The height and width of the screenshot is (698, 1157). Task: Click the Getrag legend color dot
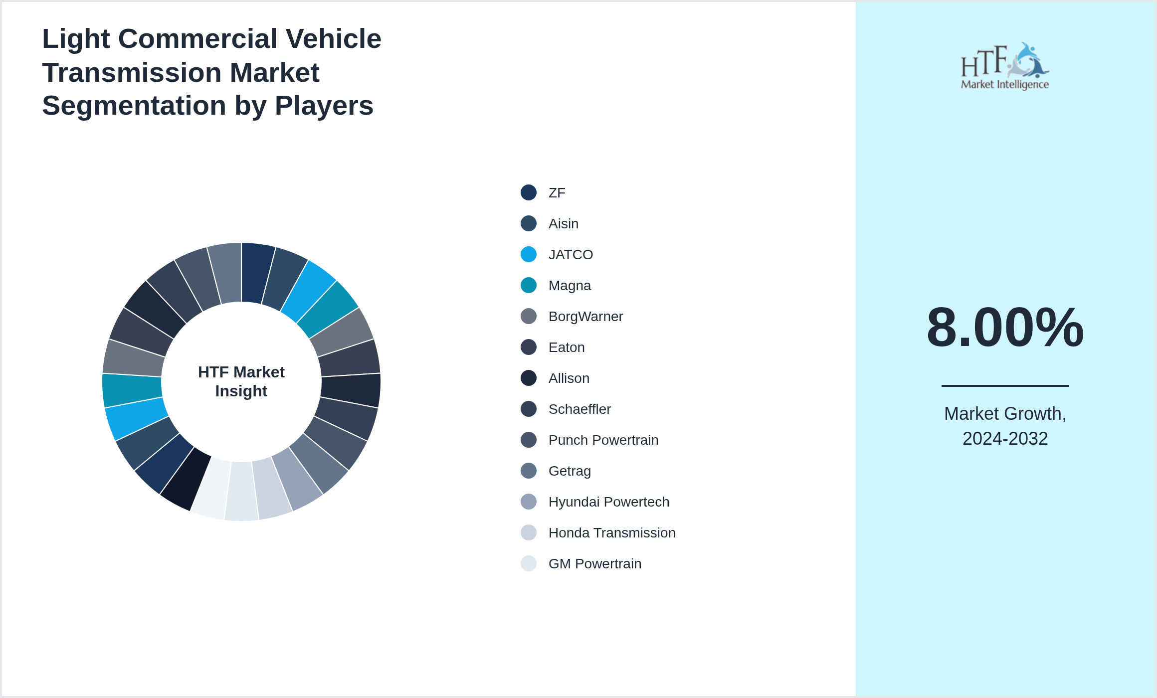click(x=529, y=471)
